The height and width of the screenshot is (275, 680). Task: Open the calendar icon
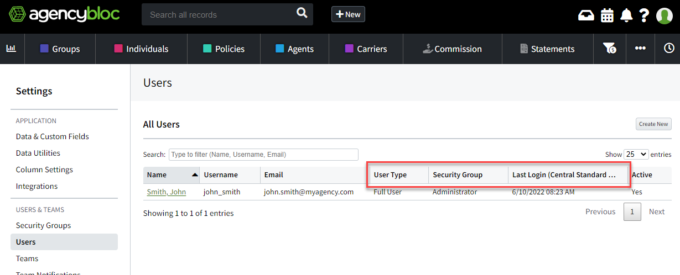(x=607, y=15)
